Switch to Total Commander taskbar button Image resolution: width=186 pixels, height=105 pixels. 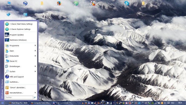click(x=63, y=103)
